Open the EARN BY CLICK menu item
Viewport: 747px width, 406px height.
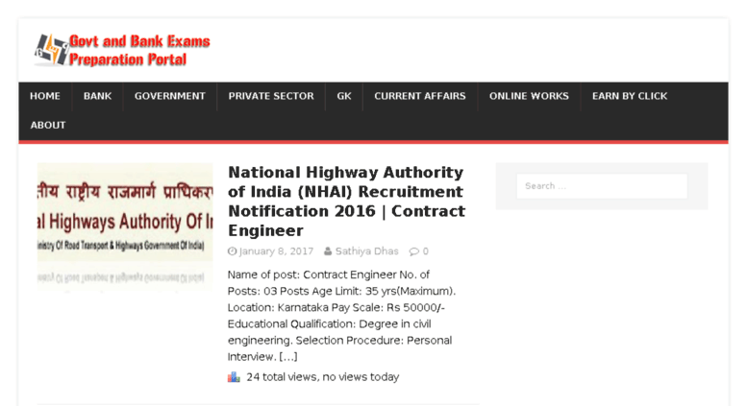click(630, 97)
